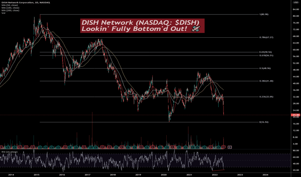Click the 2017 label on time axis
The height and width of the screenshot is (177, 301).
87,175
